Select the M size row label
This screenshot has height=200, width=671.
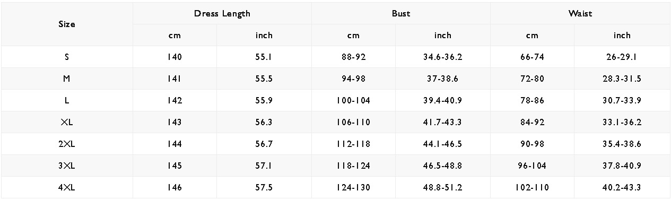[x=67, y=79]
